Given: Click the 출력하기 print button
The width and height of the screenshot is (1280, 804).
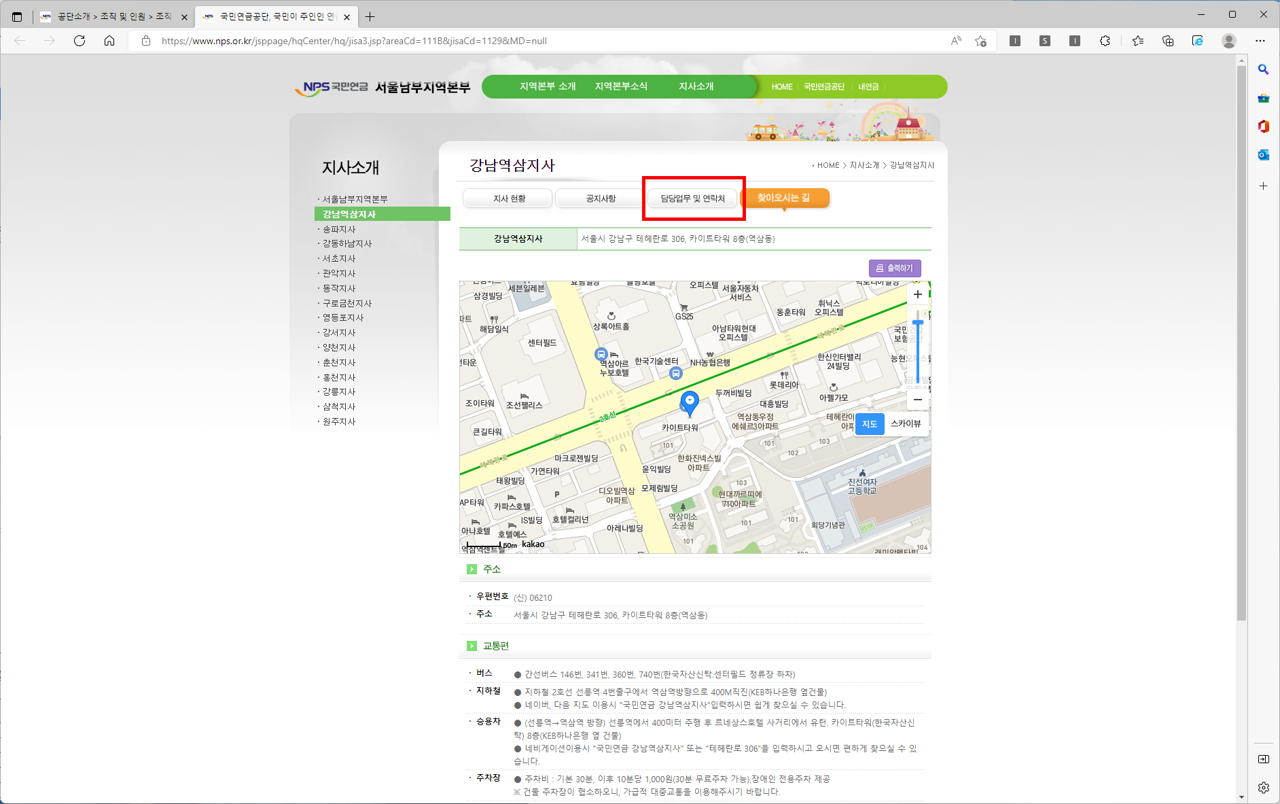Looking at the screenshot, I should pyautogui.click(x=895, y=268).
